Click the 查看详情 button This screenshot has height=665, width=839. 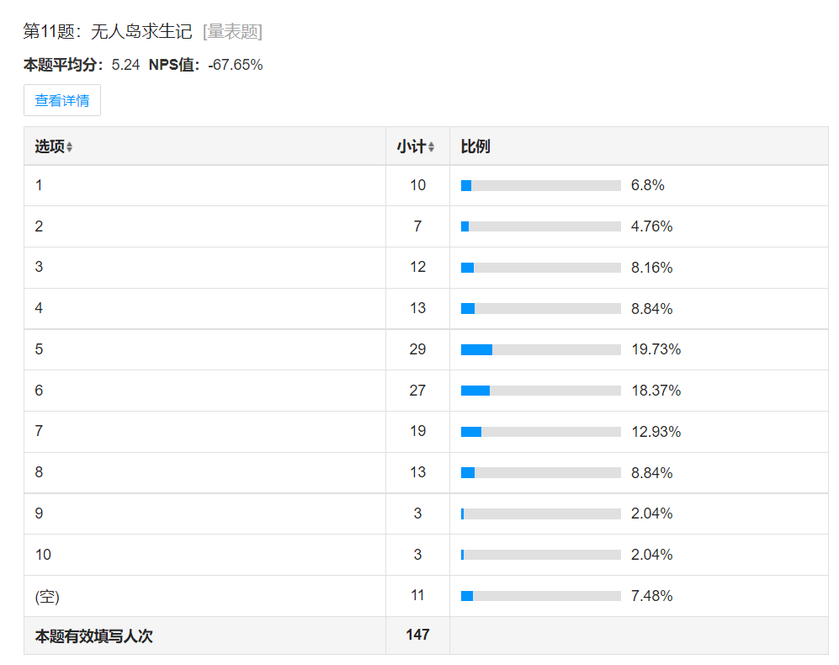click(x=62, y=100)
